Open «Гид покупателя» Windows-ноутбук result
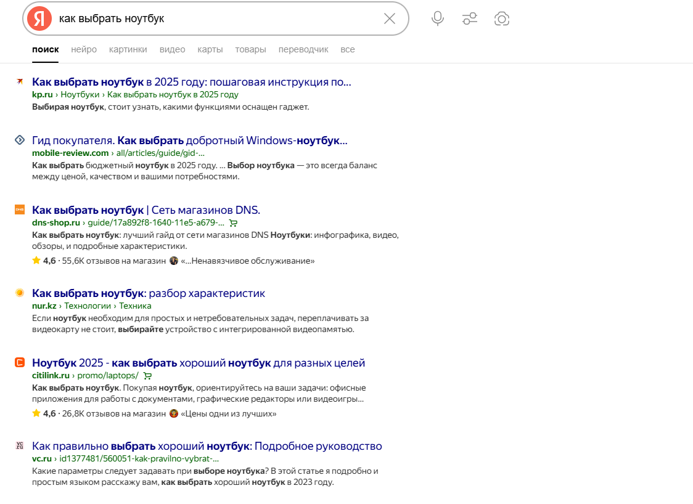This screenshot has height=504, width=693. click(x=190, y=140)
